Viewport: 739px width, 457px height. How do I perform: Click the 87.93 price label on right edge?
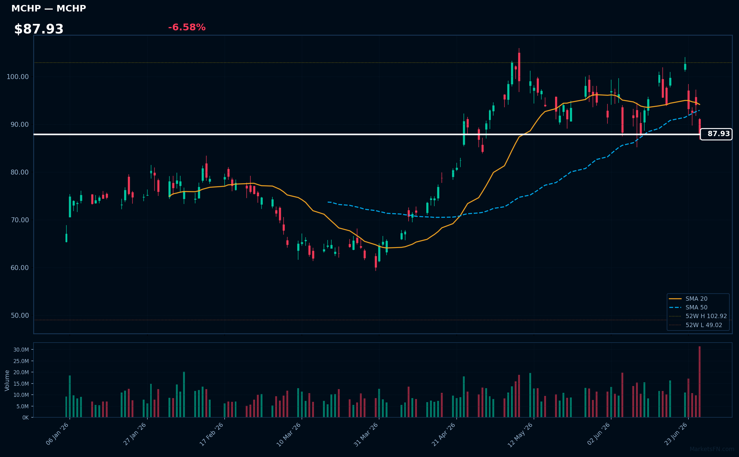(716, 134)
